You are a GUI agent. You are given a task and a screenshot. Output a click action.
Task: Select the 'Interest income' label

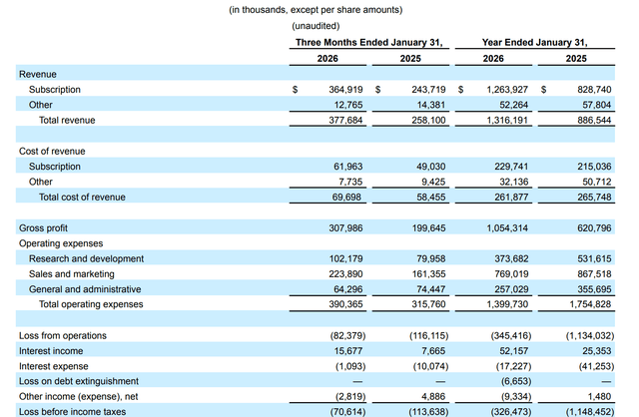(x=51, y=351)
